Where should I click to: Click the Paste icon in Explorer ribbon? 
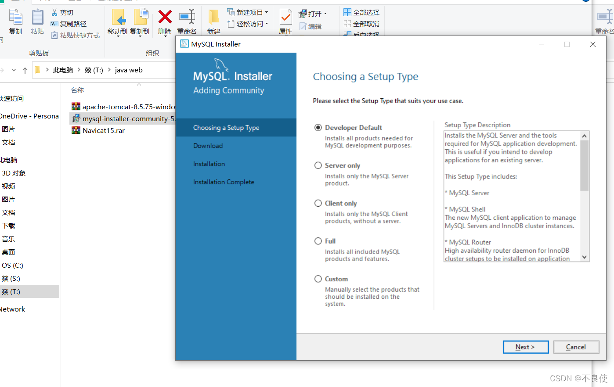click(x=37, y=18)
